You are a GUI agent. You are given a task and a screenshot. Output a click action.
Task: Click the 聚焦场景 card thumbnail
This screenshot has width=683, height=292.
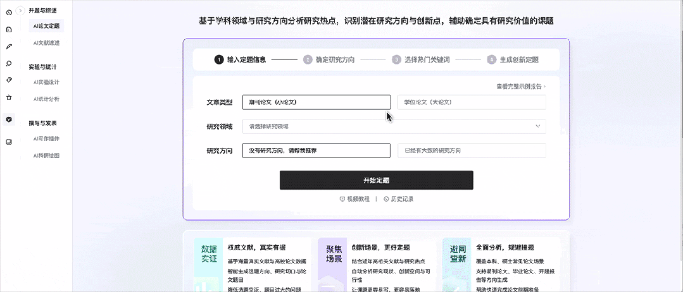pos(333,265)
